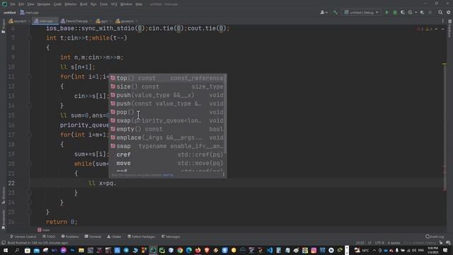Select emplace(_Args &&__args) completion
The height and width of the screenshot is (255, 453).
click(x=167, y=137)
